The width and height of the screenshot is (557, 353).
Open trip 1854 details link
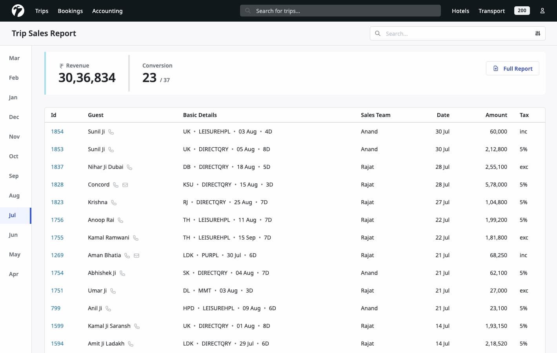coord(57,131)
